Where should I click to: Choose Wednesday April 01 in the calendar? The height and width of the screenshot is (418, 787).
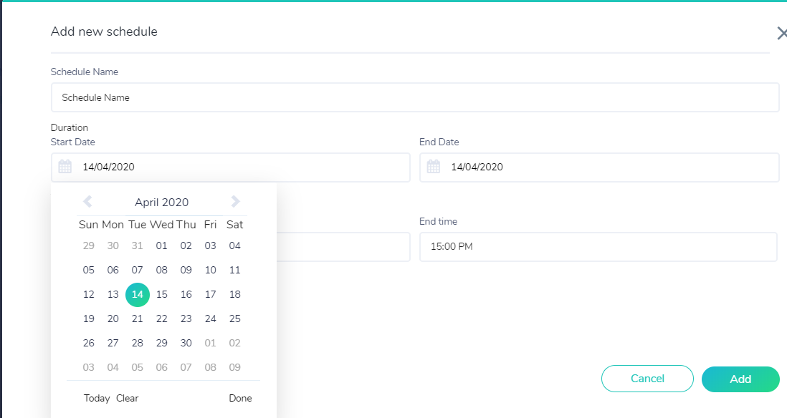click(x=161, y=246)
